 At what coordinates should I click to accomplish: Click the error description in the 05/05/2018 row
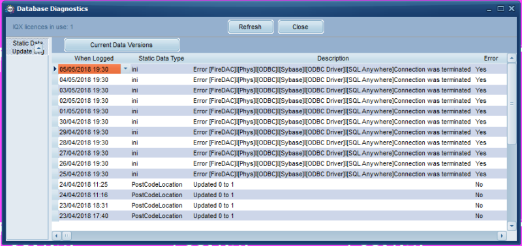pyautogui.click(x=332, y=70)
